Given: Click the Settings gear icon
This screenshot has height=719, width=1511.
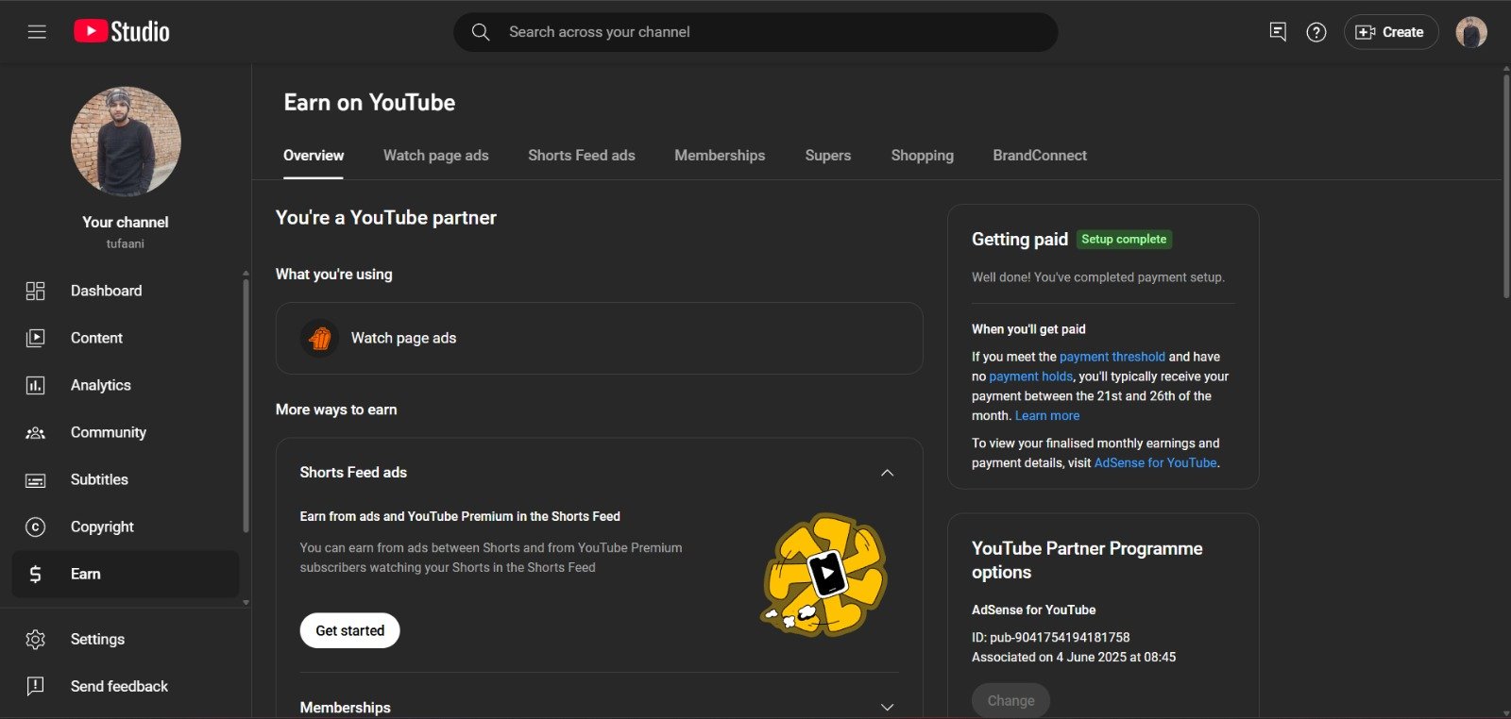Looking at the screenshot, I should pyautogui.click(x=35, y=639).
